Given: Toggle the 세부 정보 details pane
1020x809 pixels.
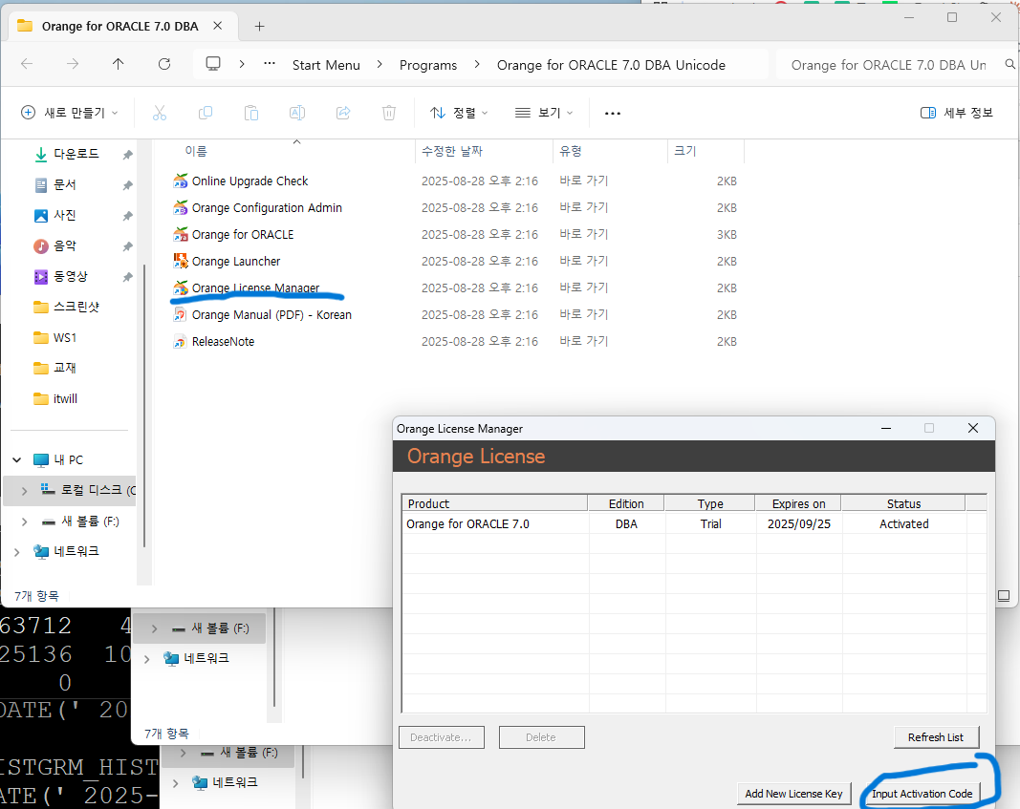Looking at the screenshot, I should click(957, 113).
